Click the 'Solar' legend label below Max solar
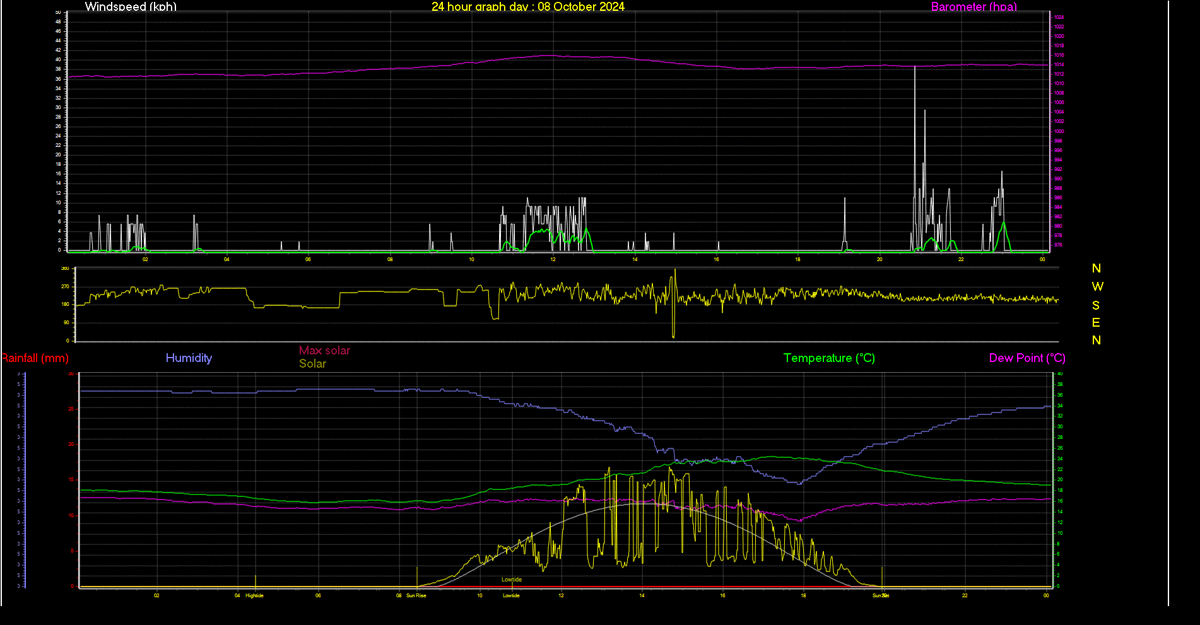Image resolution: width=1200 pixels, height=625 pixels. [x=312, y=363]
